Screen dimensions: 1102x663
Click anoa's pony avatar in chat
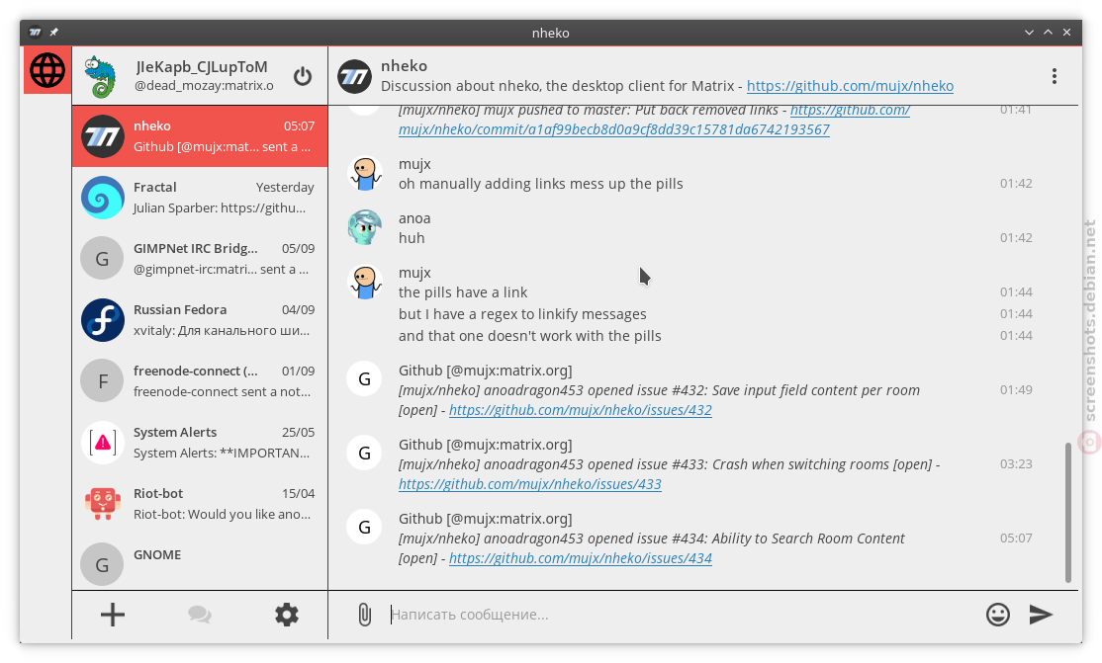[x=365, y=227]
